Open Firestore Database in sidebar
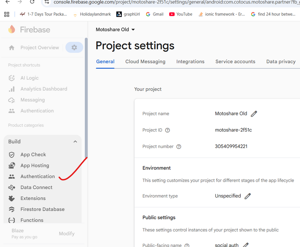The width and height of the screenshot is (300, 247). click(x=42, y=209)
